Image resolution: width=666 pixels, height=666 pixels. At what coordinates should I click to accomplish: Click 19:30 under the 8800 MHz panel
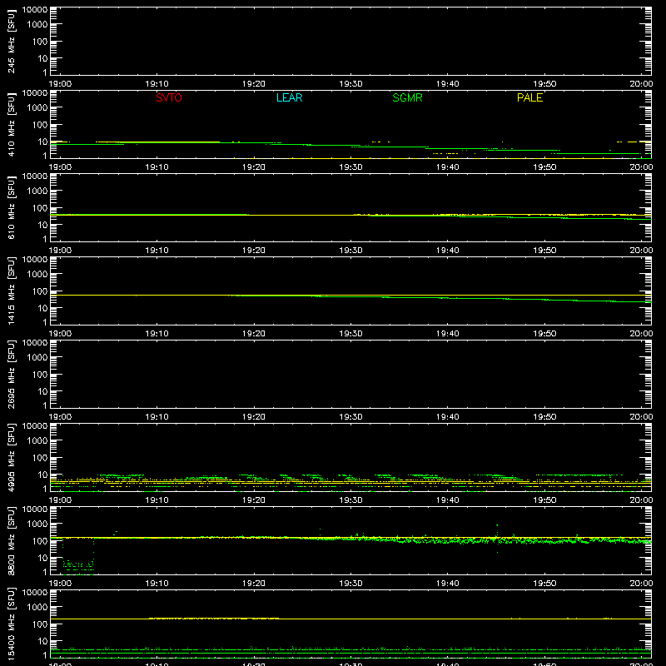[350, 584]
